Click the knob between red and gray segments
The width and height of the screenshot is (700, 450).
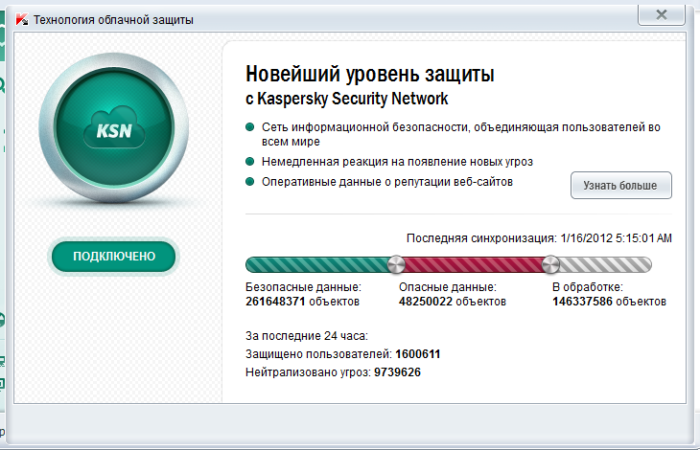click(550, 264)
